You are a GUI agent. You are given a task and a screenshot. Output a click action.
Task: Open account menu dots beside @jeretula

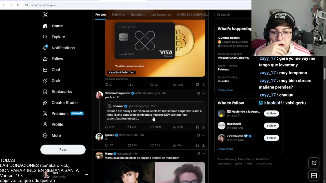tap(86, 175)
